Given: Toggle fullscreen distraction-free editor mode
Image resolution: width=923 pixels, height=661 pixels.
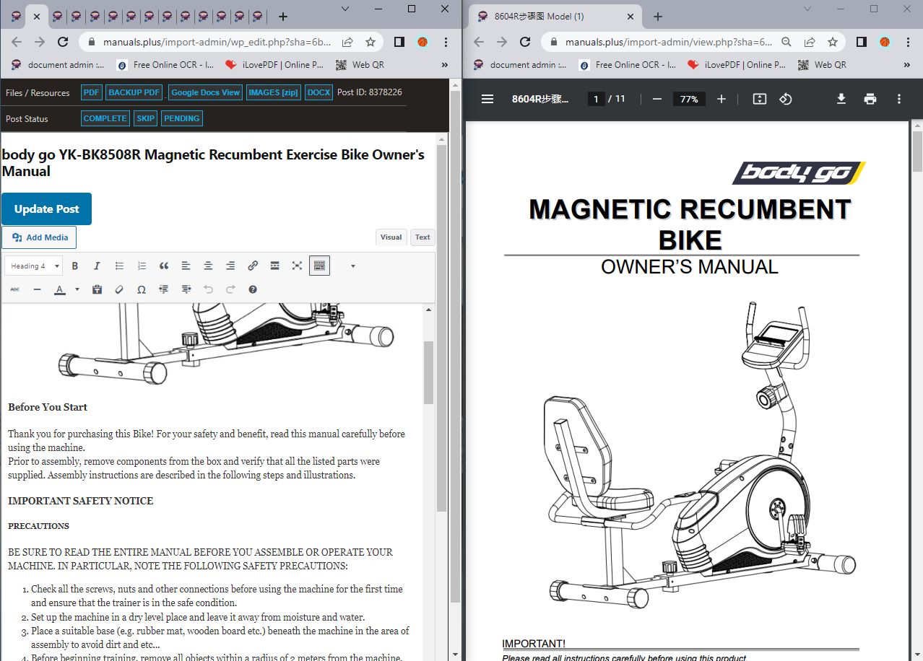Looking at the screenshot, I should pyautogui.click(x=297, y=266).
